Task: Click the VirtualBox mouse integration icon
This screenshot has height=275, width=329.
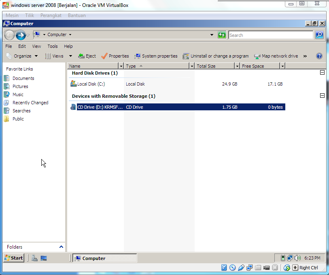Action: (287, 268)
